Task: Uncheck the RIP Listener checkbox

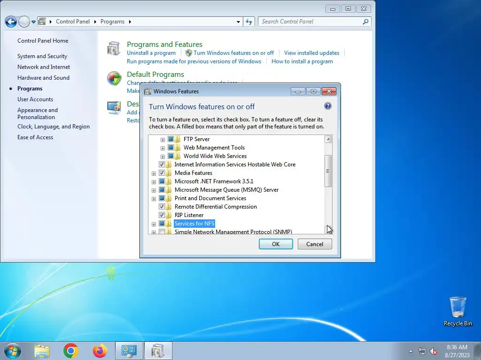Action: pos(162,215)
